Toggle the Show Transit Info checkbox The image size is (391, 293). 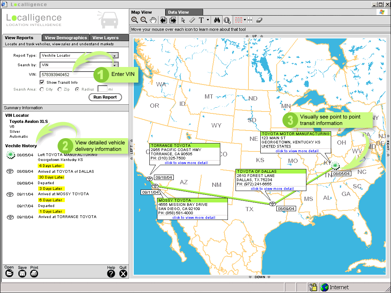42,82
